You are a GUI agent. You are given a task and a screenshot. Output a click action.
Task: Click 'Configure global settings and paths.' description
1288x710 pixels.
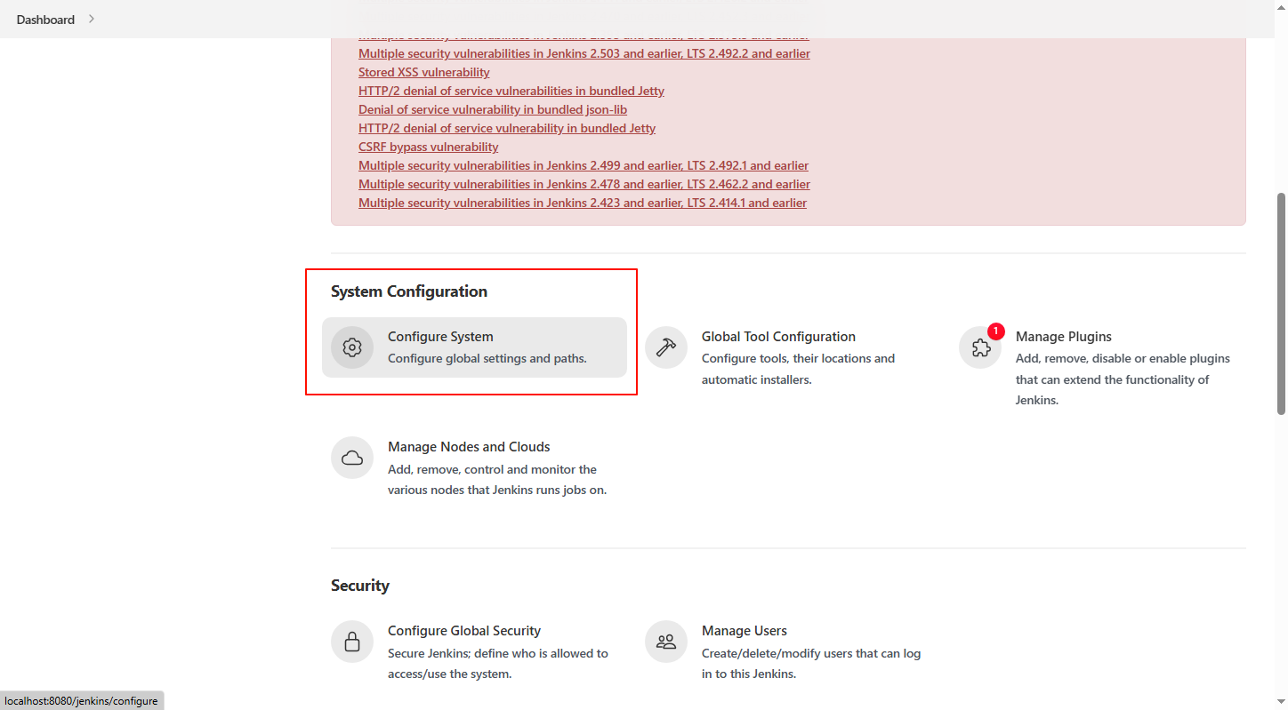click(487, 359)
